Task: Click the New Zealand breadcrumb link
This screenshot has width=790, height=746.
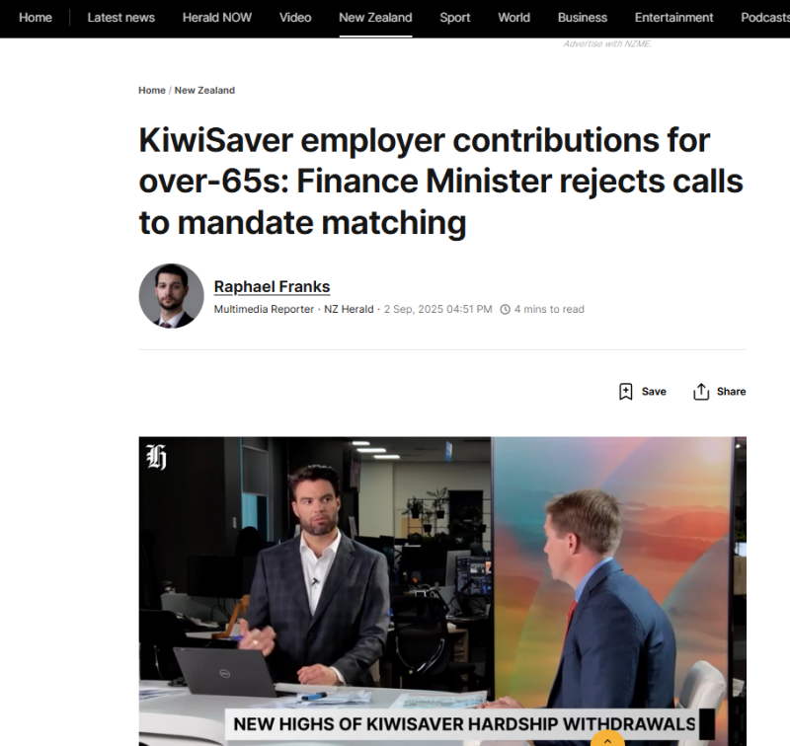Action: coord(204,90)
